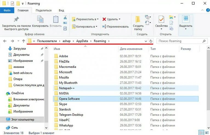Image resolution: width=210 pixels, height=135 pixels.
Task: Click the Переименовать (Rename) button
Action: point(115,27)
